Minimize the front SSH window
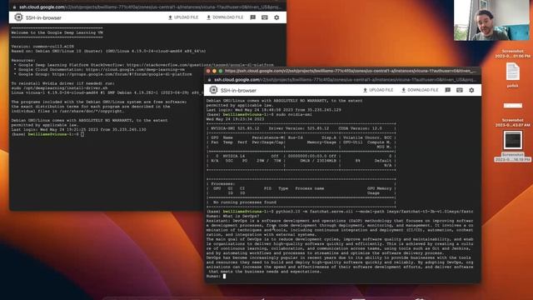 click(215, 71)
